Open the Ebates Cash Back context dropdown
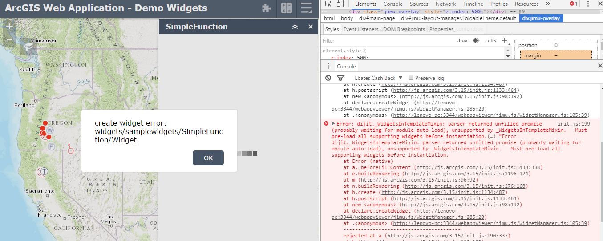The height and width of the screenshot is (241, 603). click(378, 78)
